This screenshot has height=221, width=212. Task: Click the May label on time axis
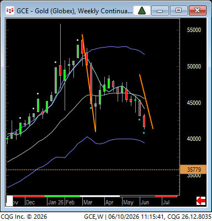[x=128, y=202]
